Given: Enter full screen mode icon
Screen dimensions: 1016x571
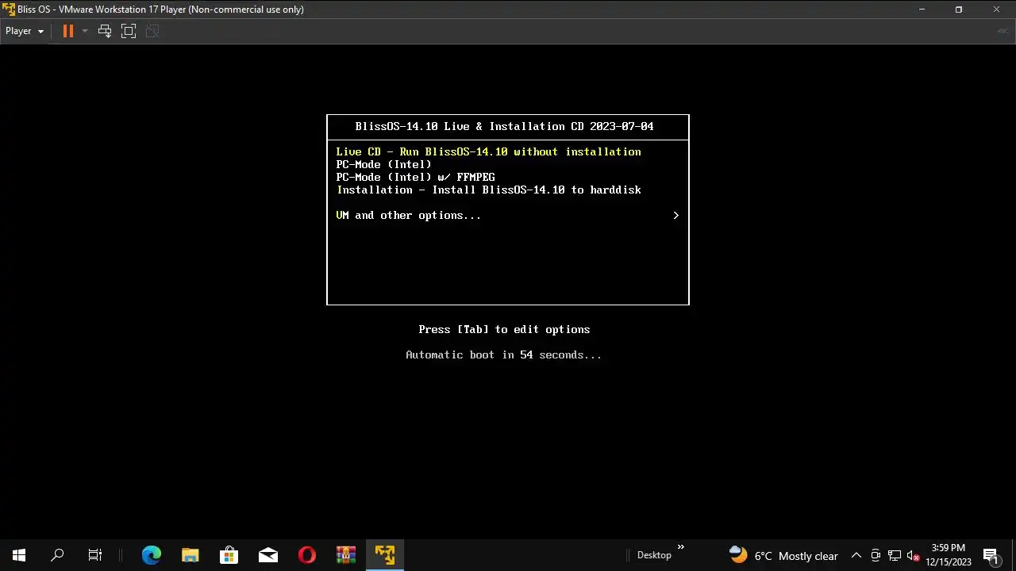Looking at the screenshot, I should coord(129,31).
